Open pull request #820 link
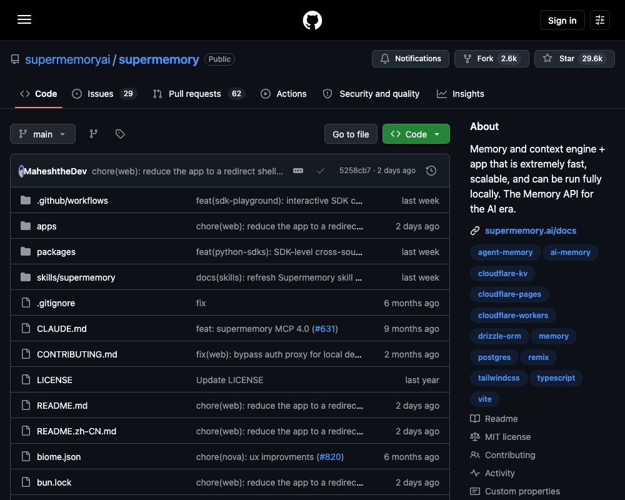Screen dimensions: 625x500 (330, 457)
